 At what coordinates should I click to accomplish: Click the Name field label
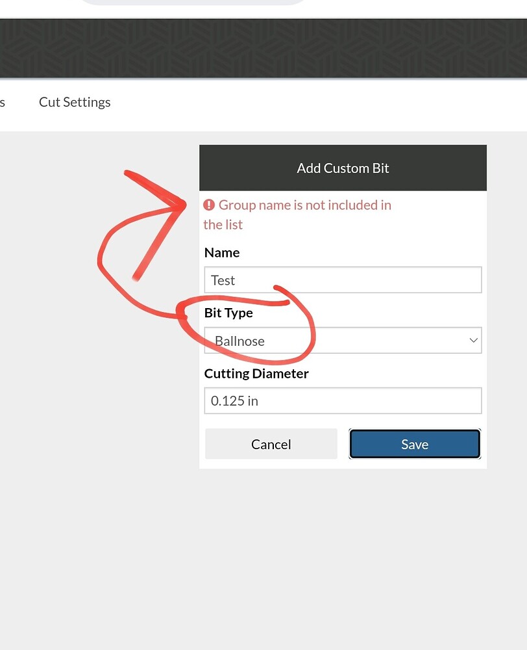222,252
